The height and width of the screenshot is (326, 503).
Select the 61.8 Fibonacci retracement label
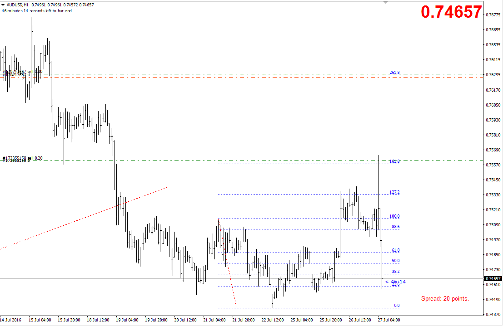[395, 250]
